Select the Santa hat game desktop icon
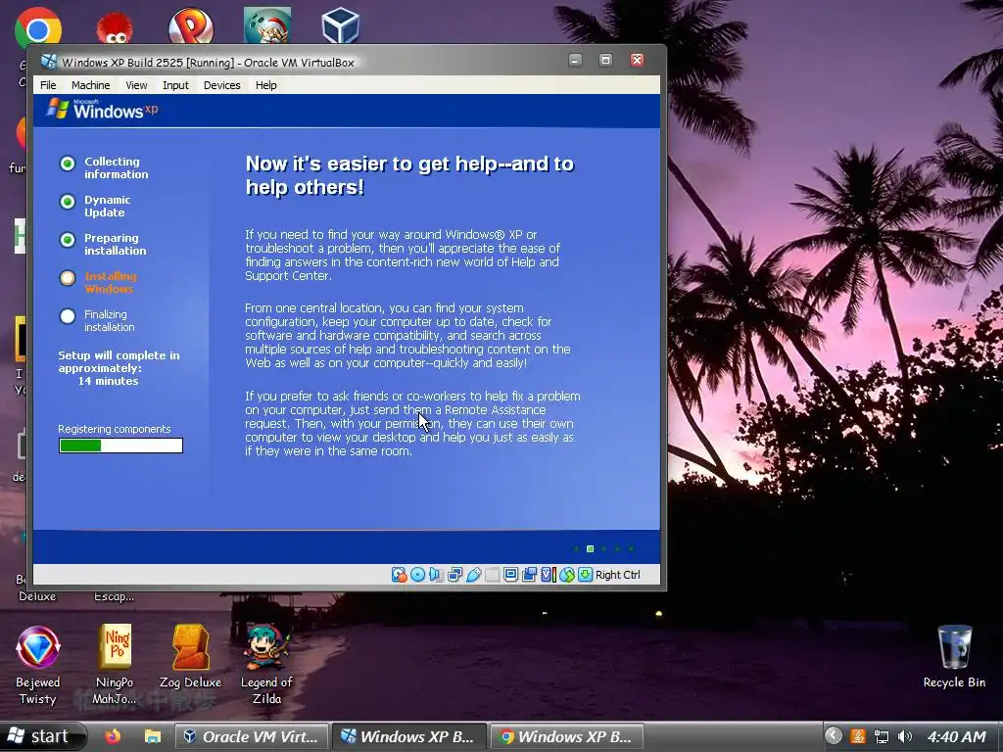Viewport: 1003px width, 752px height. point(267,25)
